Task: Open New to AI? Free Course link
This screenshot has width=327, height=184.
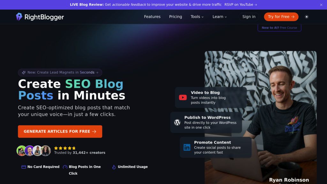Action: (x=279, y=28)
